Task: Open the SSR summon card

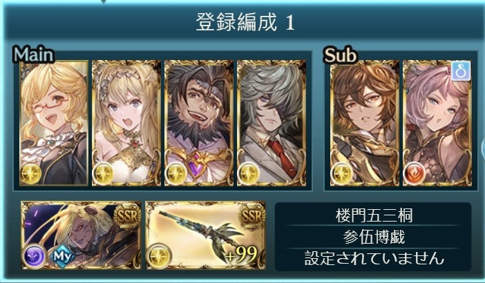Action: (x=81, y=235)
